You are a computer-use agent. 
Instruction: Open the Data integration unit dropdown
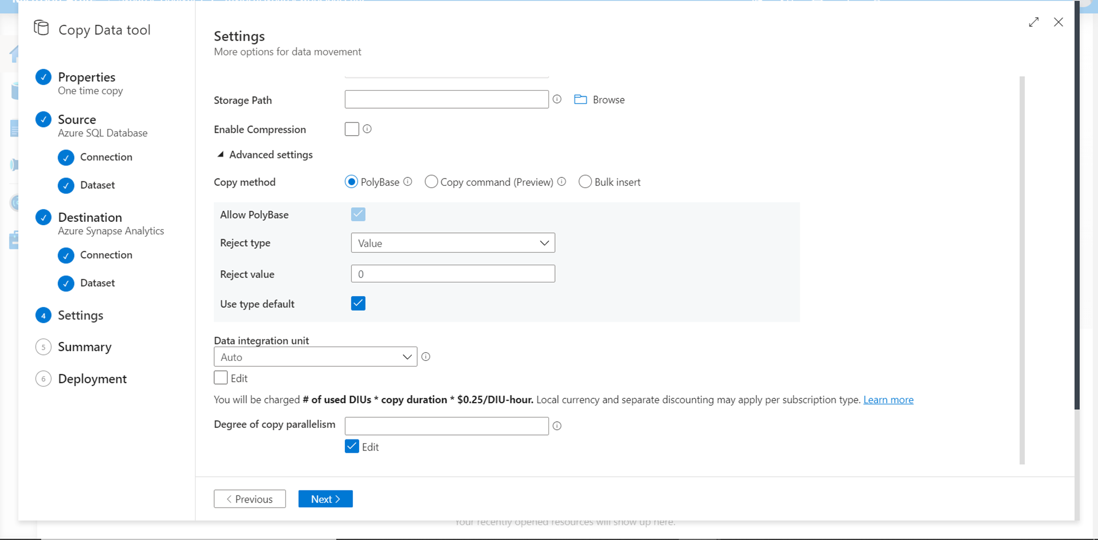click(315, 357)
